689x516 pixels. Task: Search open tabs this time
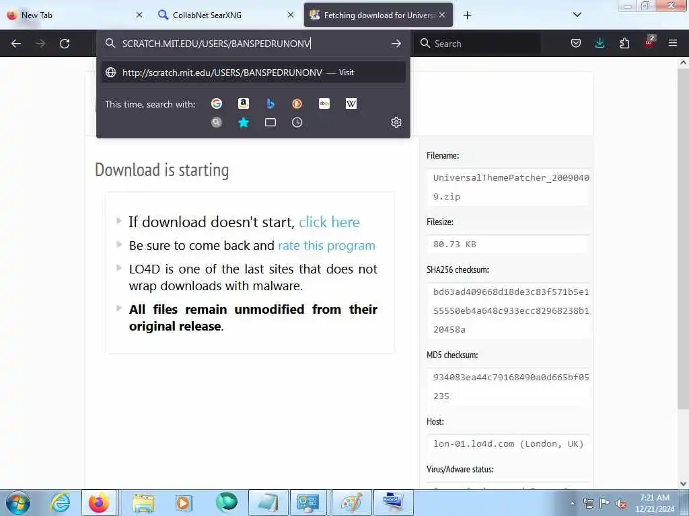click(270, 122)
